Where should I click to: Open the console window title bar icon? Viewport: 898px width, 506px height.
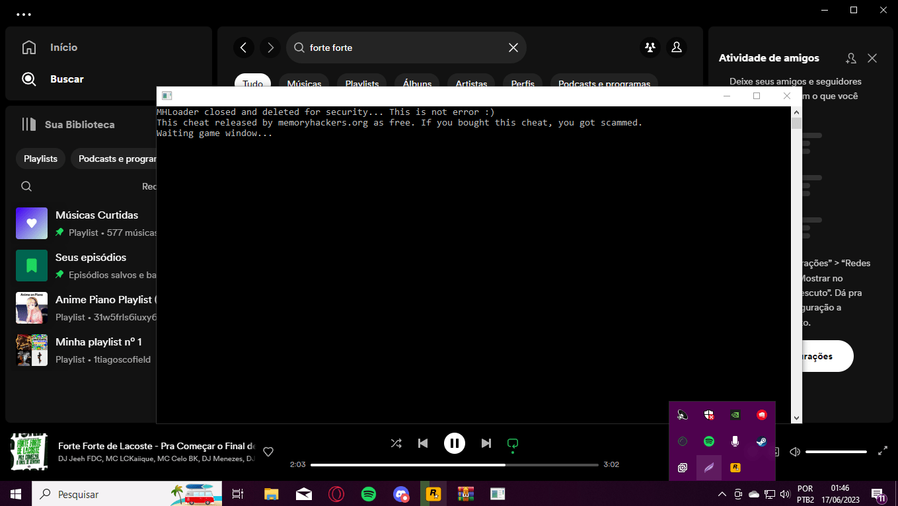pos(167,96)
